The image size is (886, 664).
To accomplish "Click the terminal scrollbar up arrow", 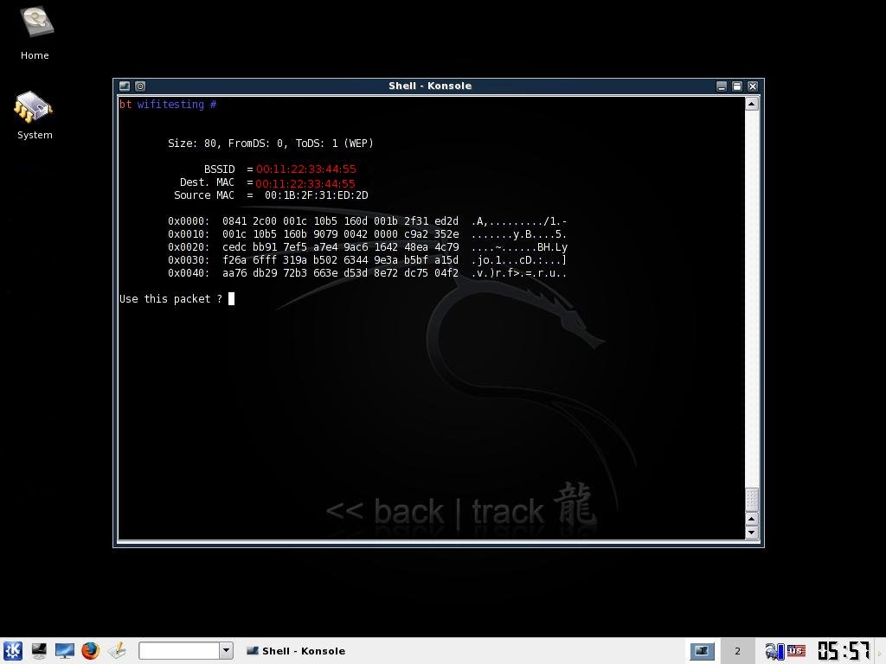I will coord(751,104).
